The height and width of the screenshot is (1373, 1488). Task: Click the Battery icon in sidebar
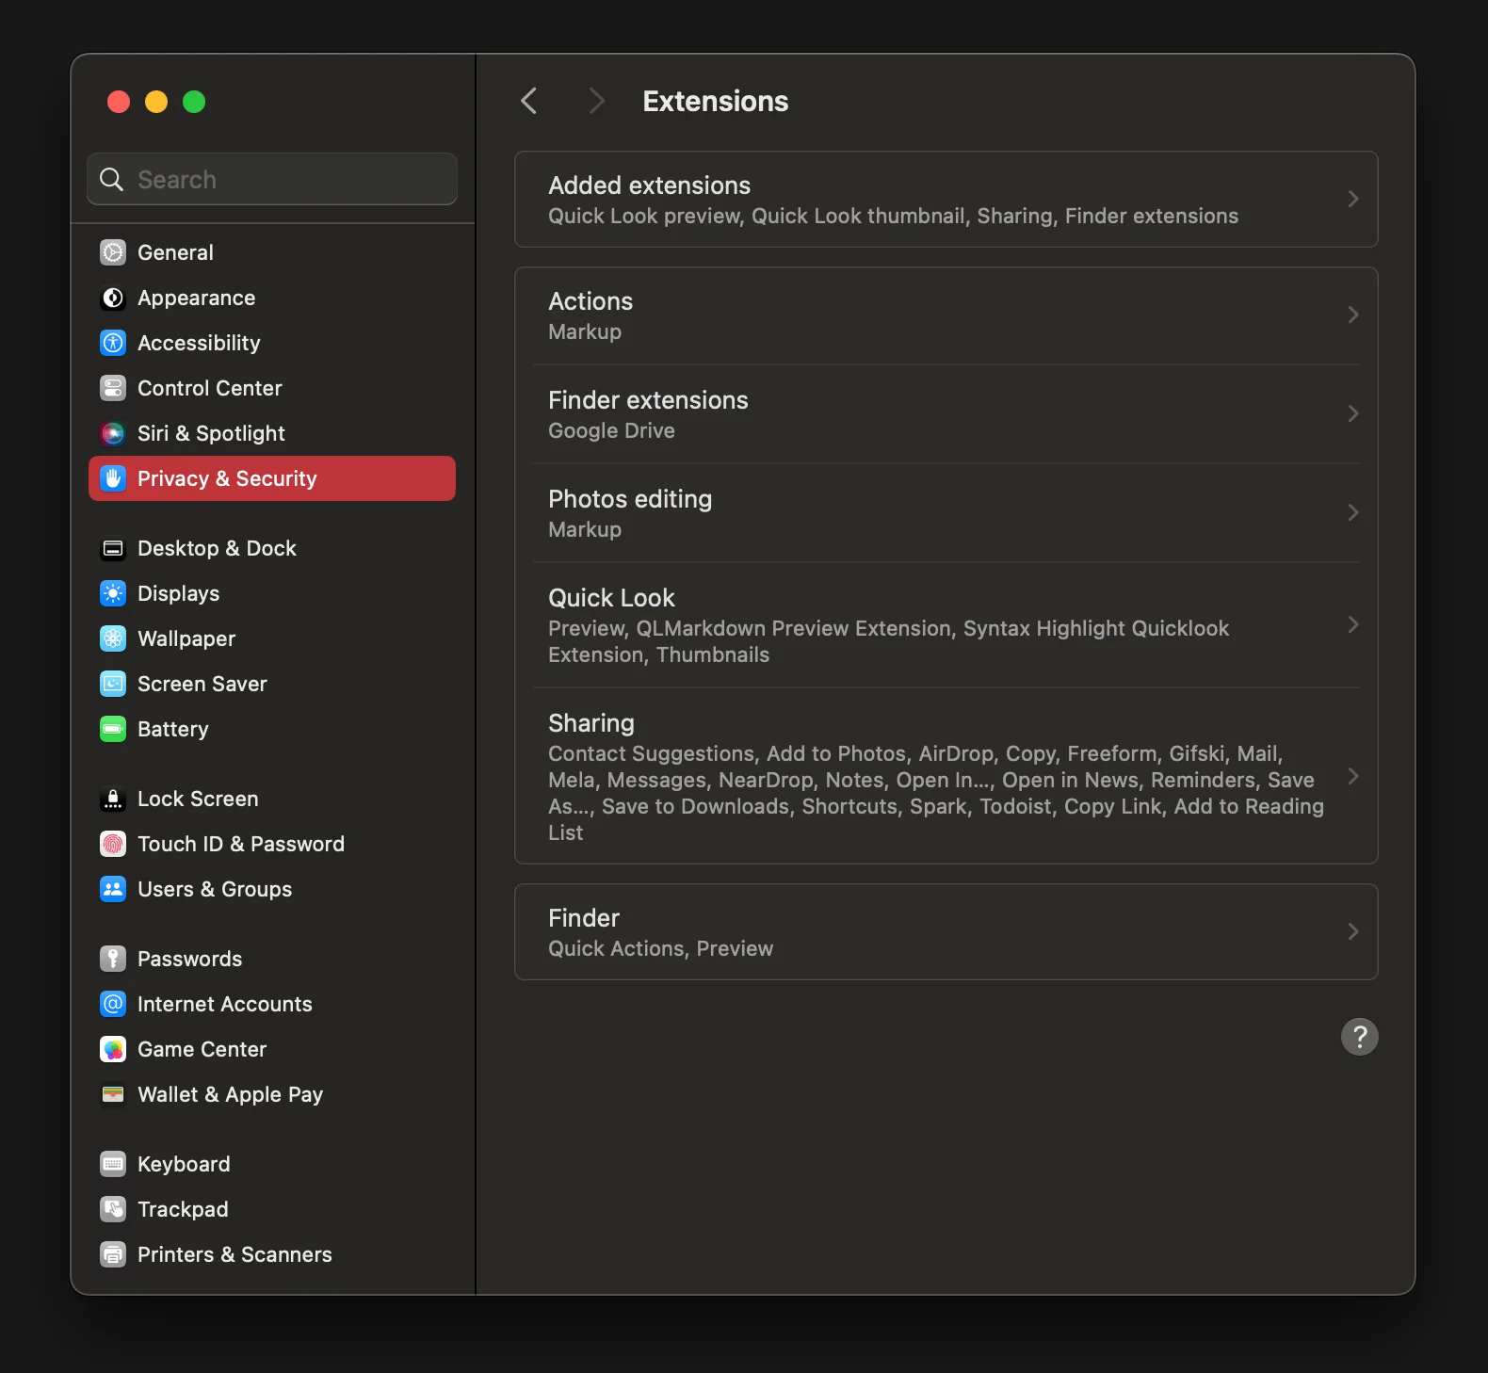click(113, 729)
